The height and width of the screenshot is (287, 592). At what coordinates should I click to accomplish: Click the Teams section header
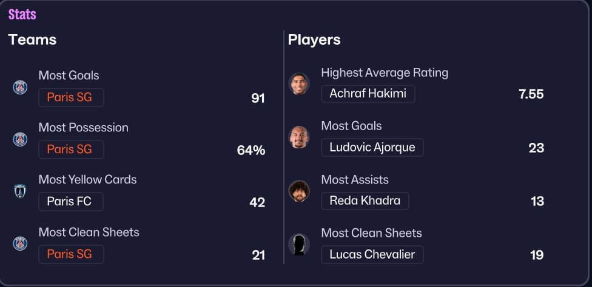[x=33, y=40]
